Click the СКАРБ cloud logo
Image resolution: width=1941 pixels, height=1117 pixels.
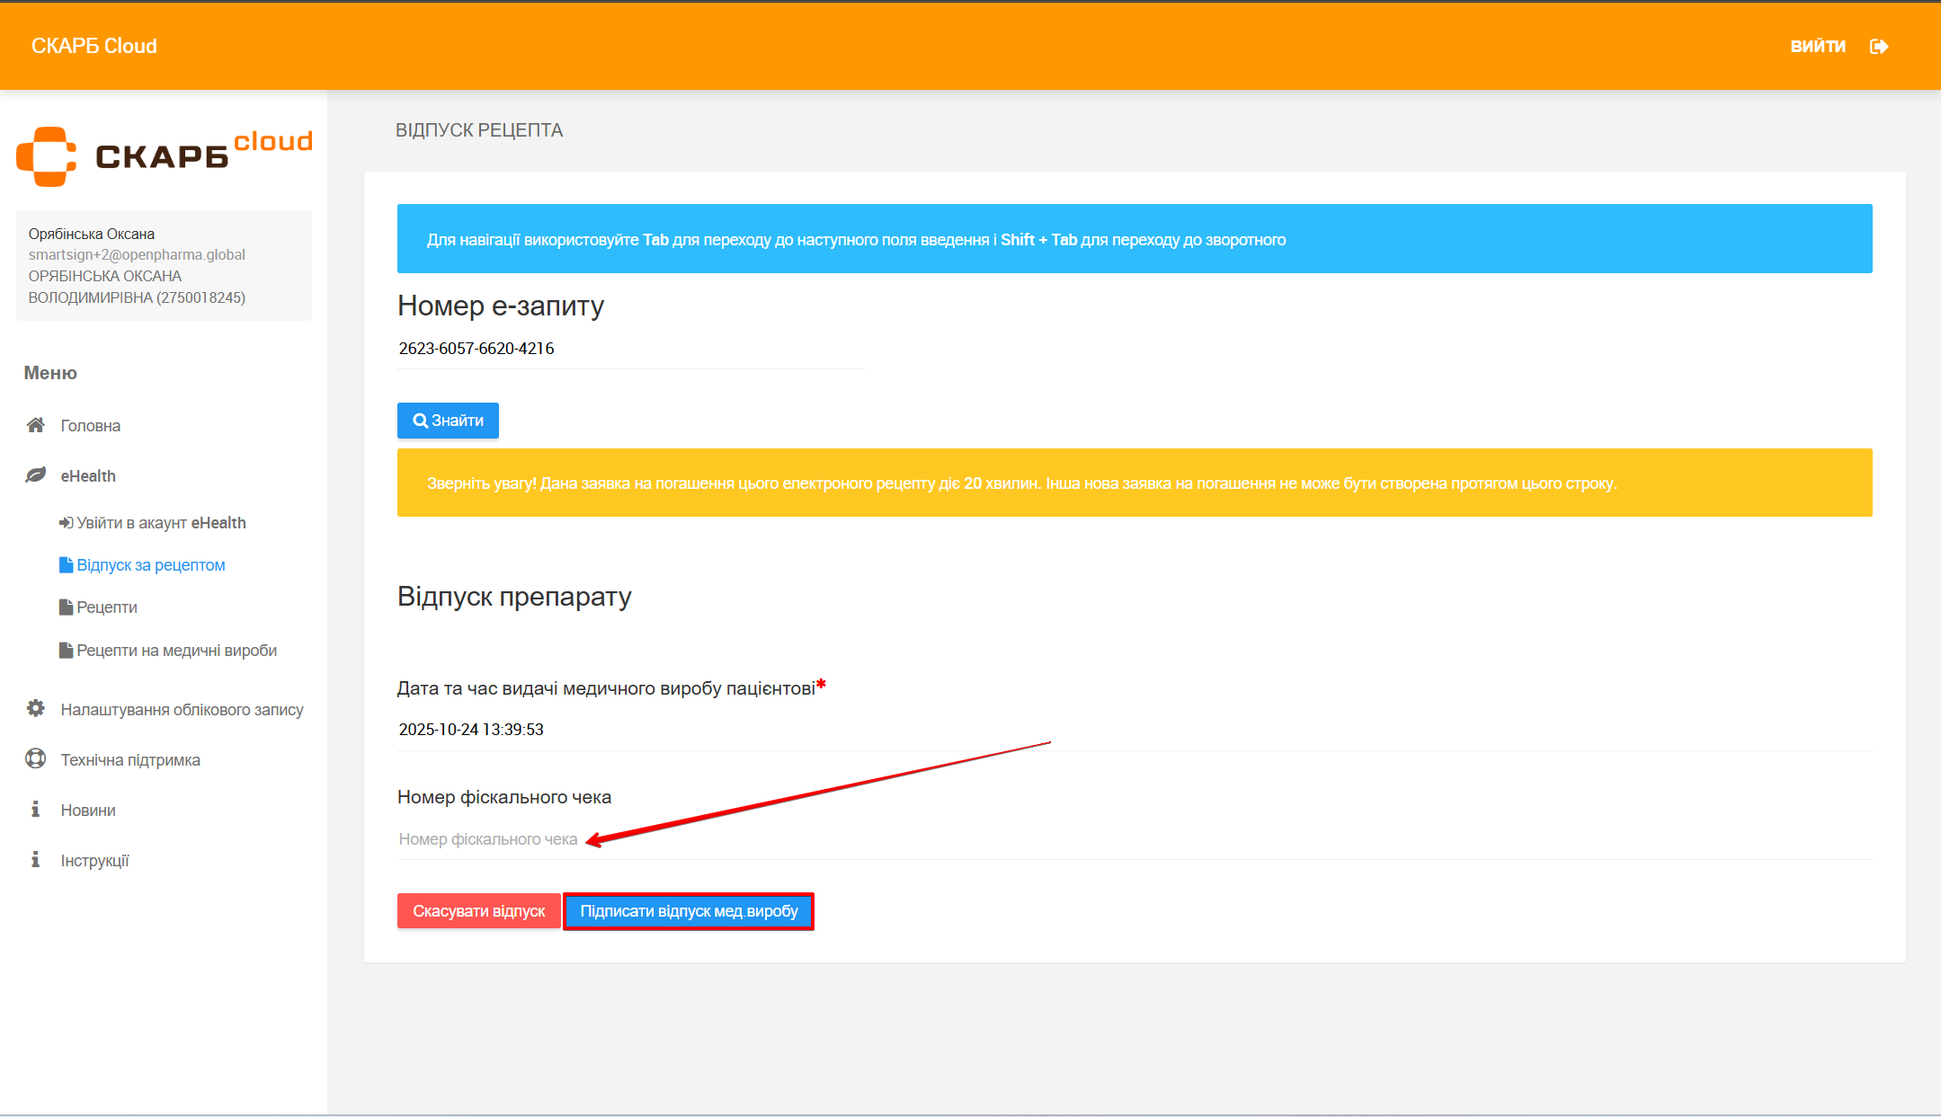(x=165, y=155)
